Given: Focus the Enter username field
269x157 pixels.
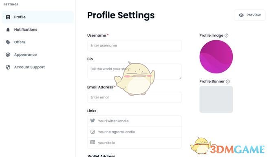Looking at the screenshot, I should (x=134, y=46).
